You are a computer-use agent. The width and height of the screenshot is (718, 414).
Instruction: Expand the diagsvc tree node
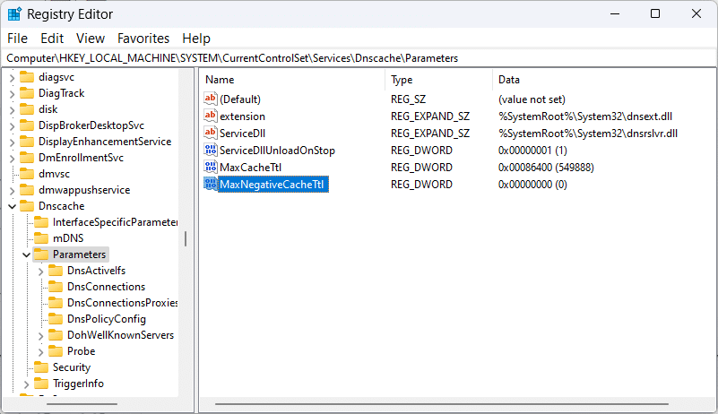(13, 78)
